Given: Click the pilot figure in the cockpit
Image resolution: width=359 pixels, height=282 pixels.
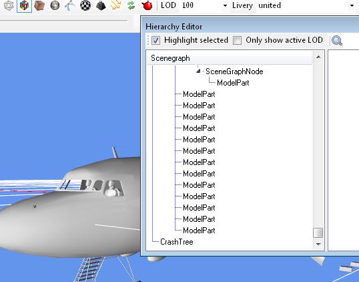Looking at the screenshot, I should pyautogui.click(x=112, y=188).
